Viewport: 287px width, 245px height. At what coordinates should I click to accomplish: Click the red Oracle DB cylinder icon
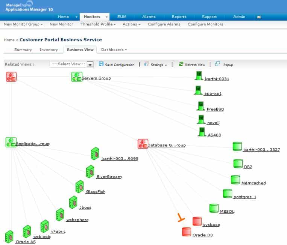coord(187,232)
